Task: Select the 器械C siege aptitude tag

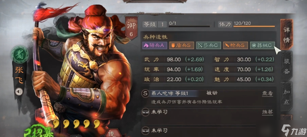Action: (262, 45)
